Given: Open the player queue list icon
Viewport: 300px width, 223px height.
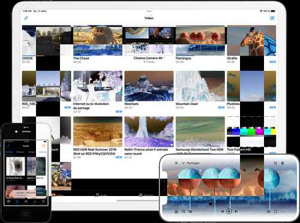Looking at the screenshot, I should [275, 163].
